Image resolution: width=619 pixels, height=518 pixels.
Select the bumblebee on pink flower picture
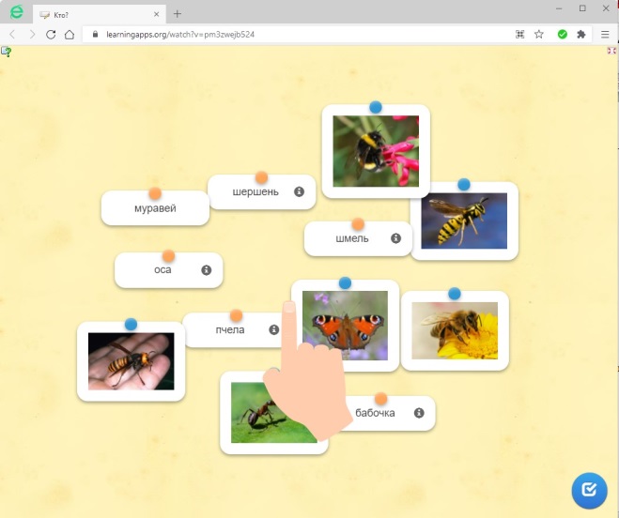[x=376, y=151]
